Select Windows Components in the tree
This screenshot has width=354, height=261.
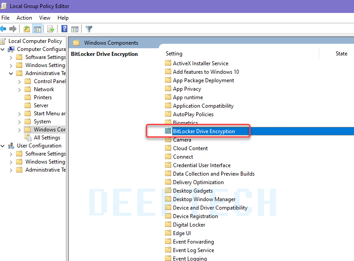click(49, 130)
